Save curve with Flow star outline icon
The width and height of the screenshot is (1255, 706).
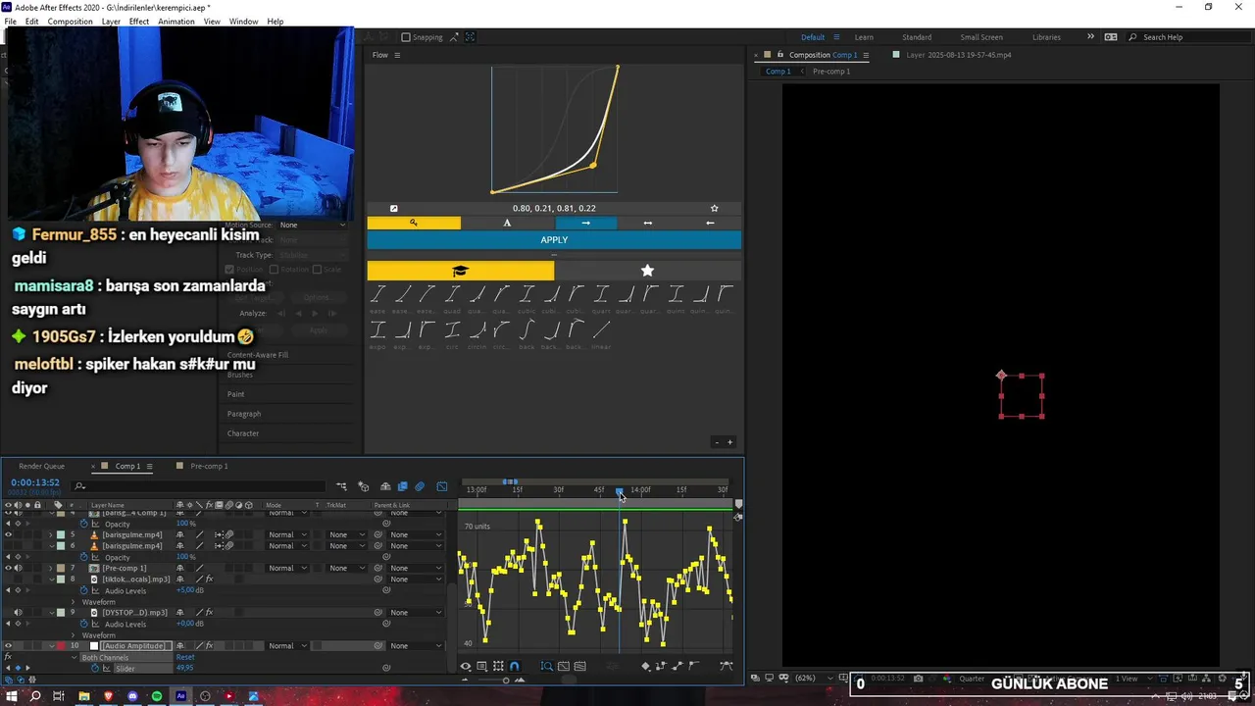714,208
